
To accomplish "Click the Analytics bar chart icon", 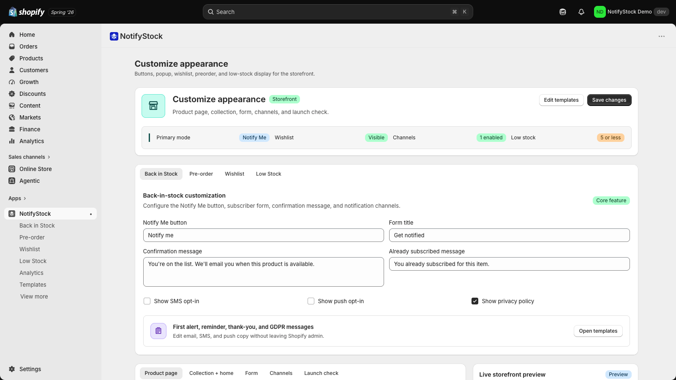I will [x=12, y=141].
